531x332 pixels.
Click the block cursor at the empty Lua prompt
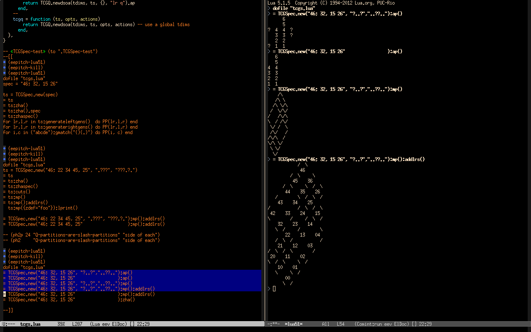(274, 288)
